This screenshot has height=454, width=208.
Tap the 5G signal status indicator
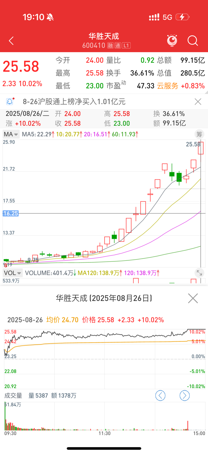(167, 17)
